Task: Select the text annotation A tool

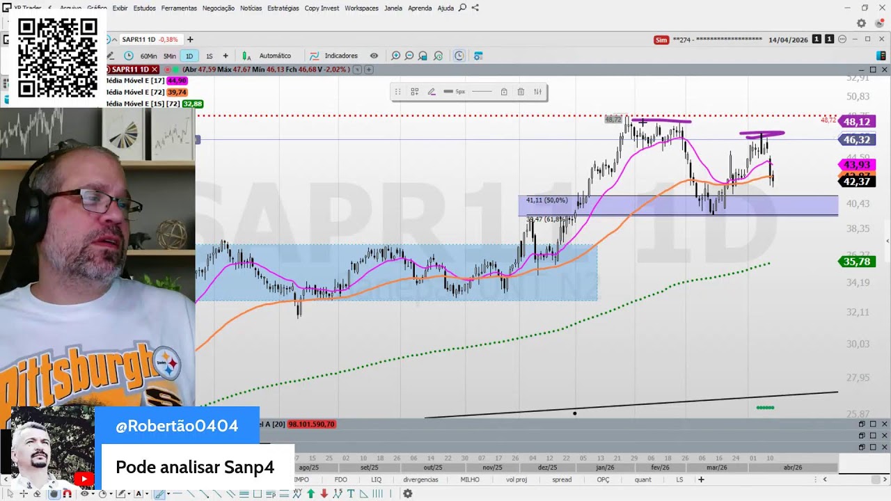Action: (x=139, y=493)
